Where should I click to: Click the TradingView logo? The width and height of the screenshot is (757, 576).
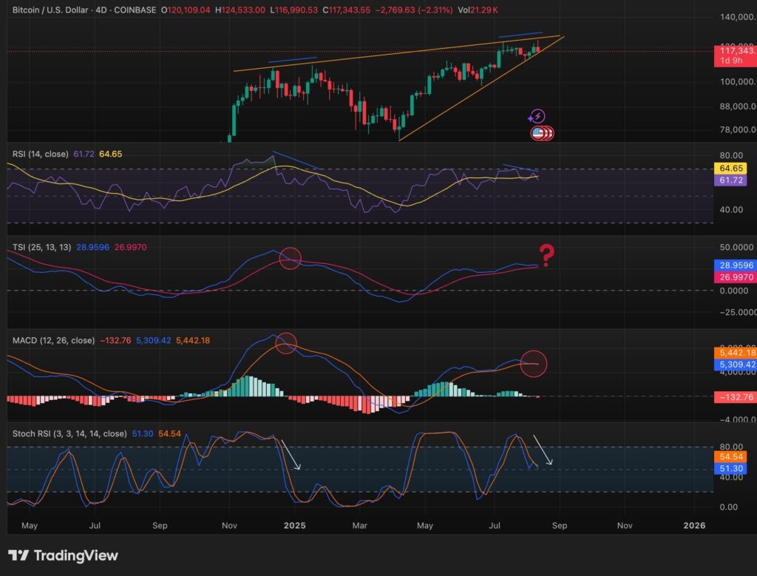64,556
